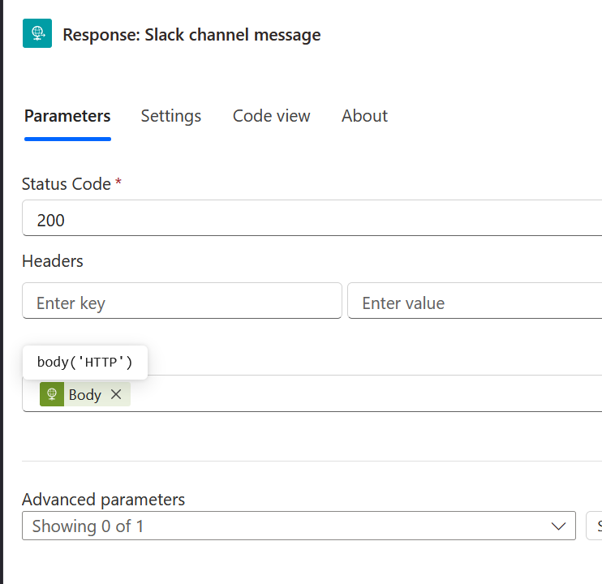Click the button right of Advanced parameters dropdown

(x=594, y=526)
